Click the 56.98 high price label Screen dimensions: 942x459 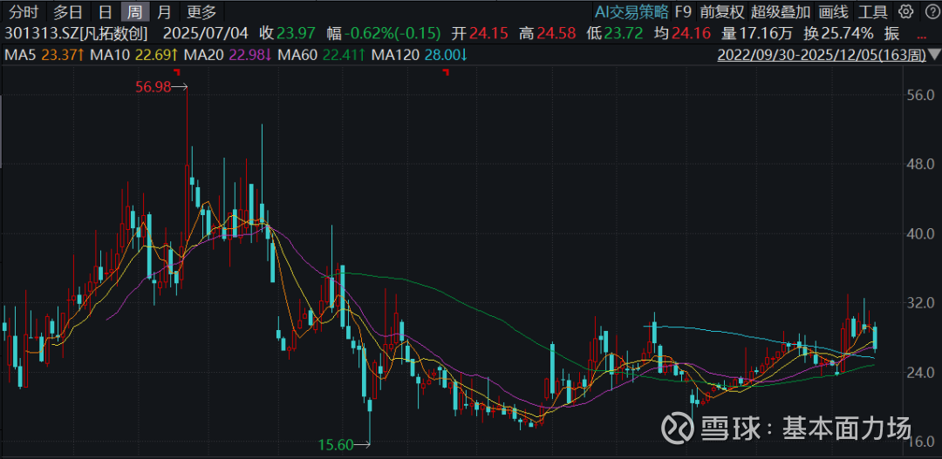tap(153, 87)
